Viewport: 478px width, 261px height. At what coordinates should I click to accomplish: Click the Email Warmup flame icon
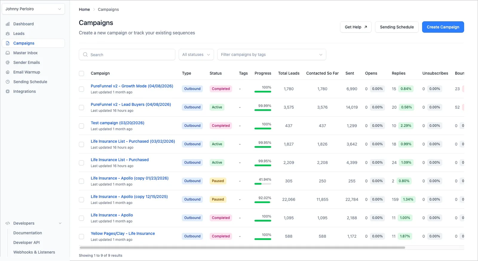click(x=8, y=72)
